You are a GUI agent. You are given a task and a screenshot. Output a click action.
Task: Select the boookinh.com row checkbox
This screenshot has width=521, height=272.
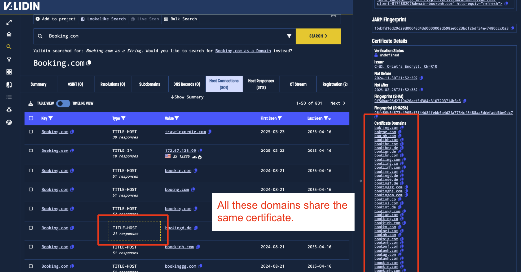(x=31, y=247)
